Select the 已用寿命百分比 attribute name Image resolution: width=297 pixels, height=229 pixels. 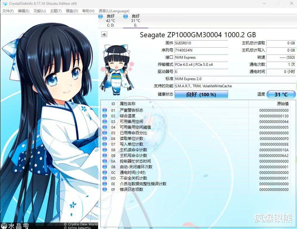click(x=133, y=133)
